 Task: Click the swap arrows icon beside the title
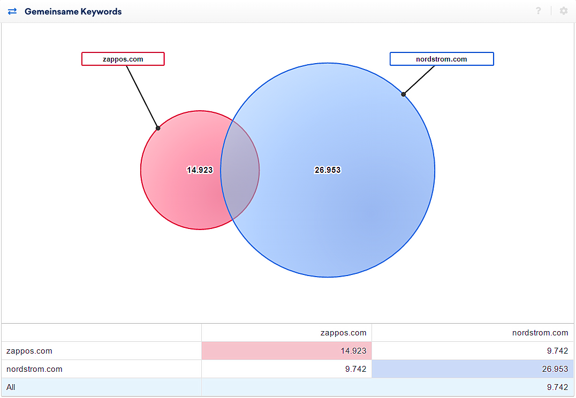click(x=12, y=11)
